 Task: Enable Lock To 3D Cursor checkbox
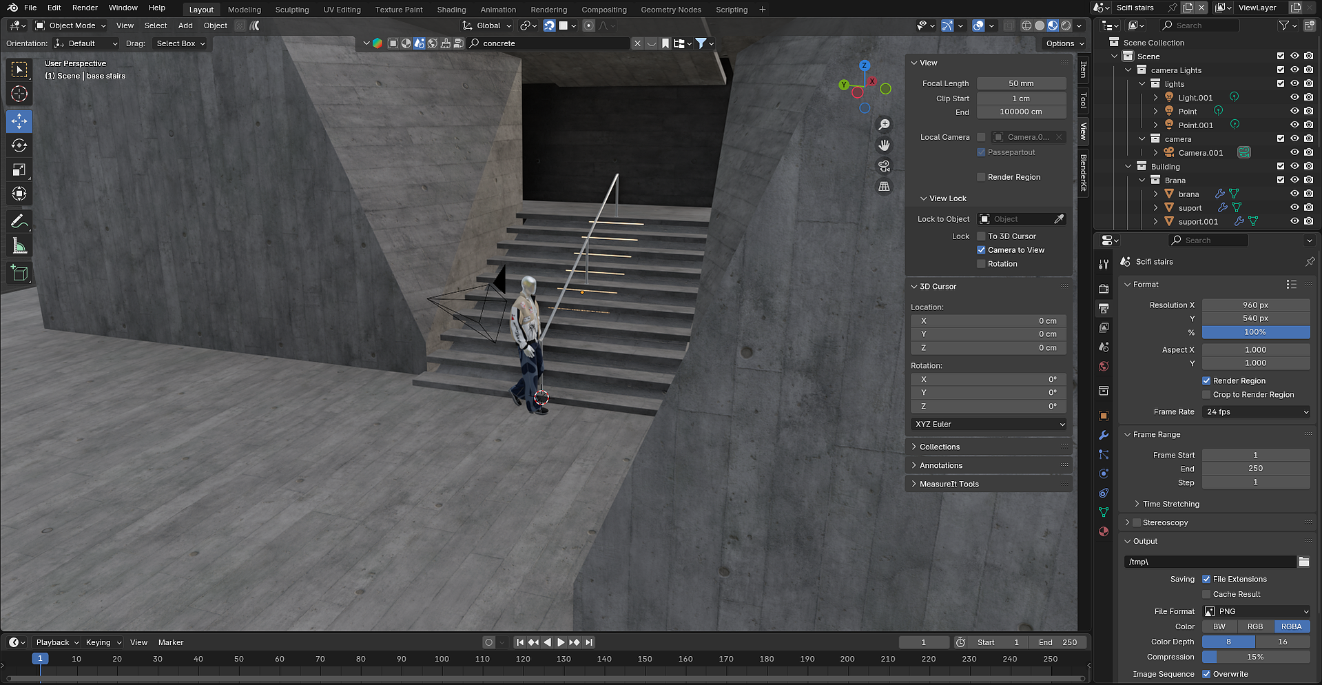[x=981, y=236]
